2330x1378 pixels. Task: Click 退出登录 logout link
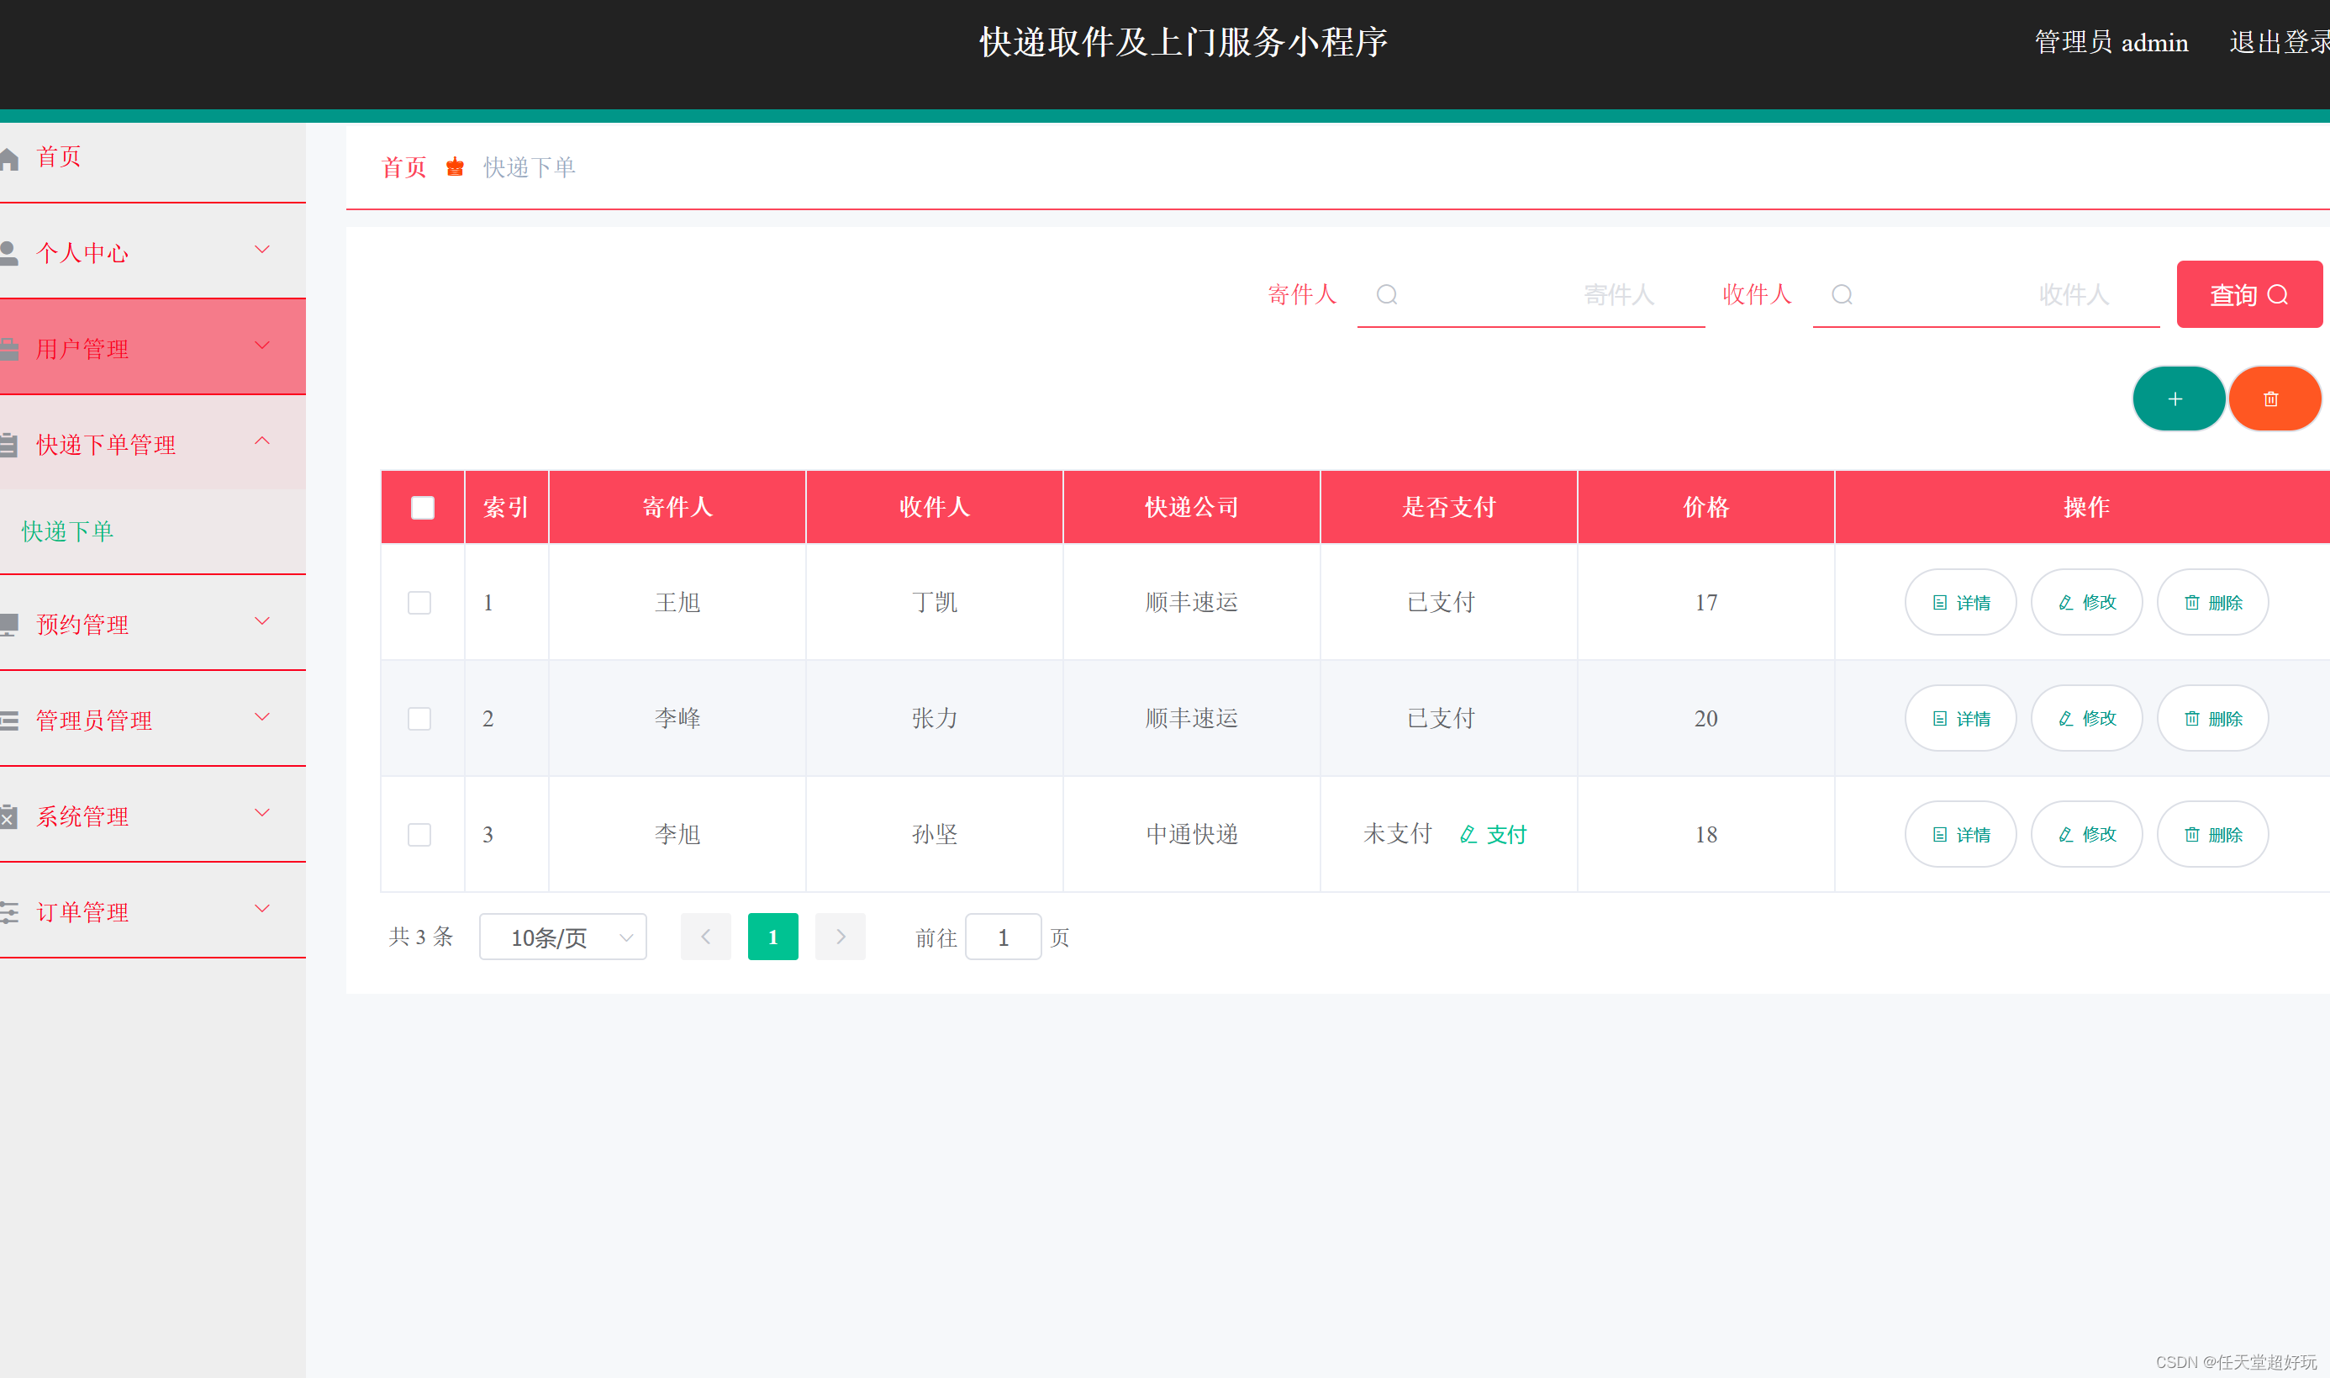[x=2278, y=43]
